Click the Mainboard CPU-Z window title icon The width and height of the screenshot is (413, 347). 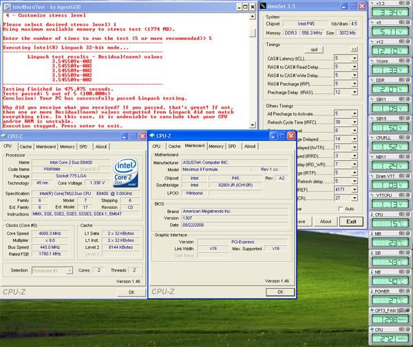(152, 135)
